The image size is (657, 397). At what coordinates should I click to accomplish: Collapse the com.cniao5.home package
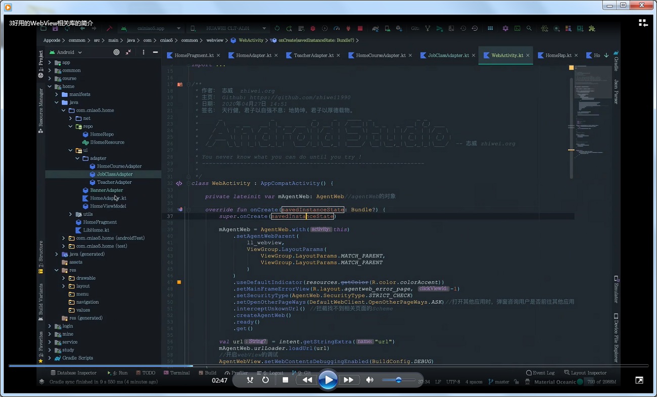[64, 110]
